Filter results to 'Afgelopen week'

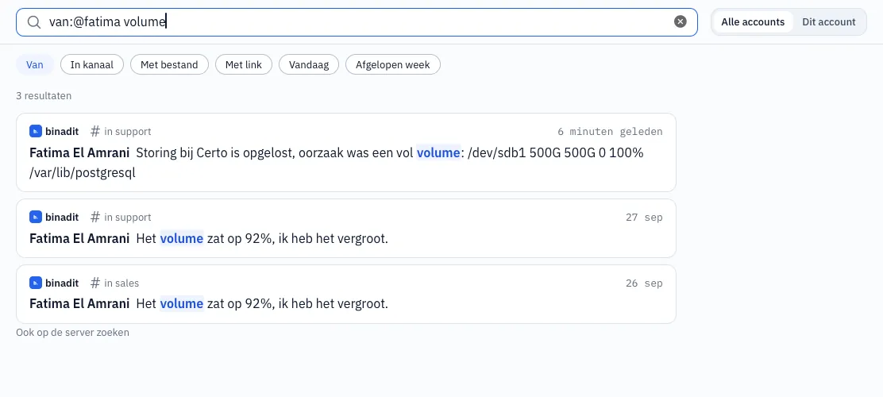point(392,65)
